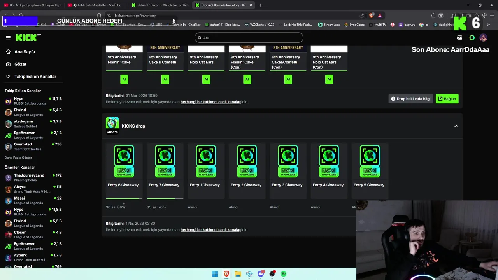Open the user profile avatar menu

click(x=483, y=38)
